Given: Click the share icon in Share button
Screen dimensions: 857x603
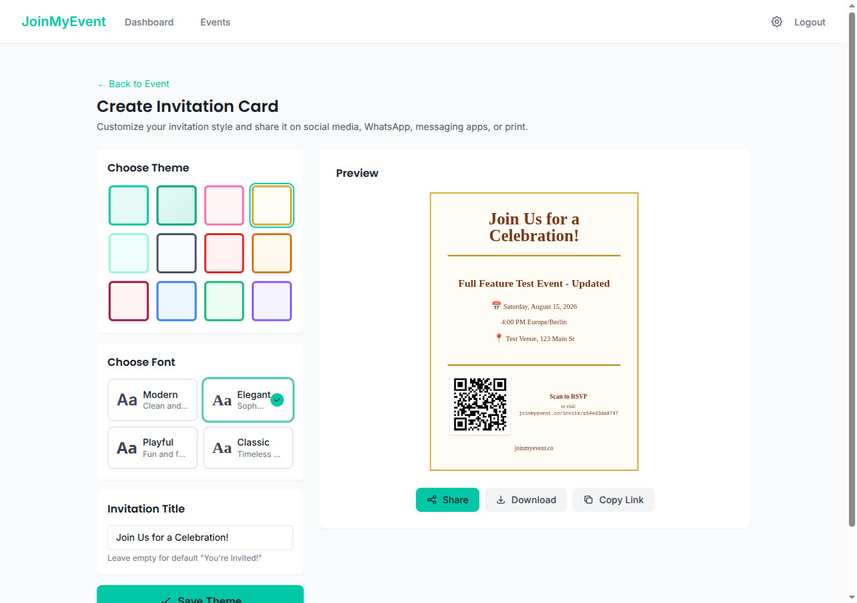Looking at the screenshot, I should (432, 500).
